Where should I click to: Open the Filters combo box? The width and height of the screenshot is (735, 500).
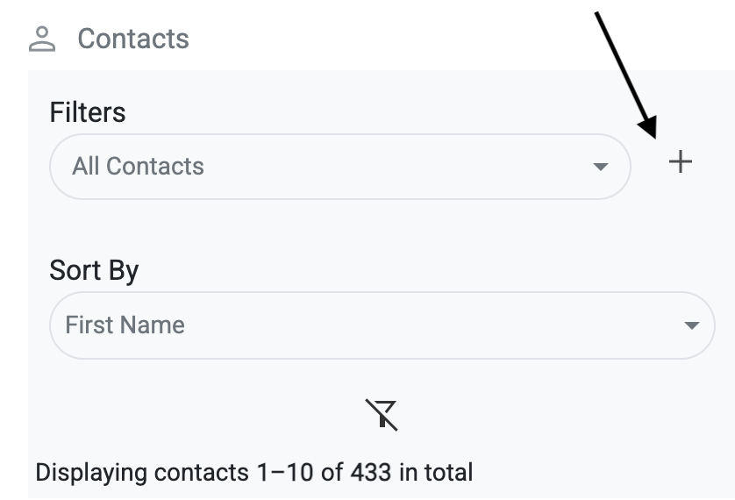tap(339, 167)
